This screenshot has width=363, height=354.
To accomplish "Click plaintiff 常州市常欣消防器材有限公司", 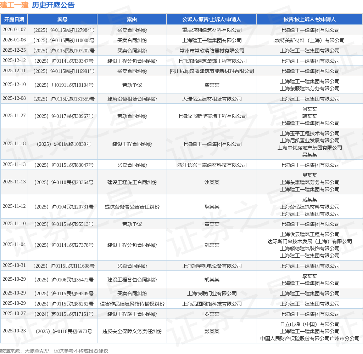I will 212,51.
